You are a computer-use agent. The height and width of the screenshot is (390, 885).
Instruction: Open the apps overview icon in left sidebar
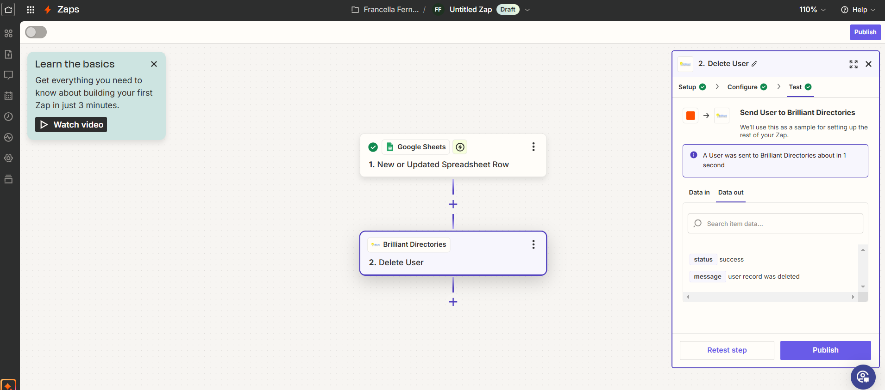[8, 33]
